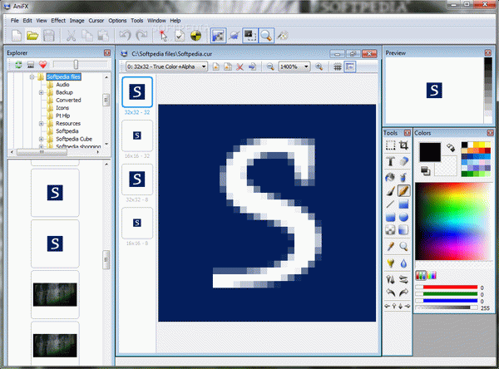Viewport: 499px width, 369px height.
Task: Select the Converted folder in tree
Action: point(68,101)
